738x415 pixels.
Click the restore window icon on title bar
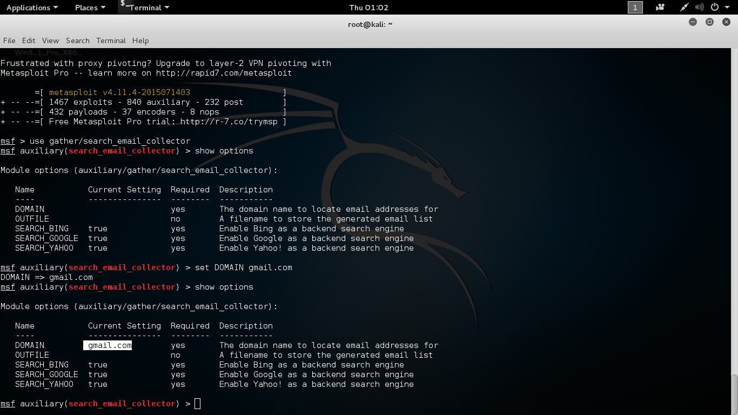pyautogui.click(x=708, y=22)
